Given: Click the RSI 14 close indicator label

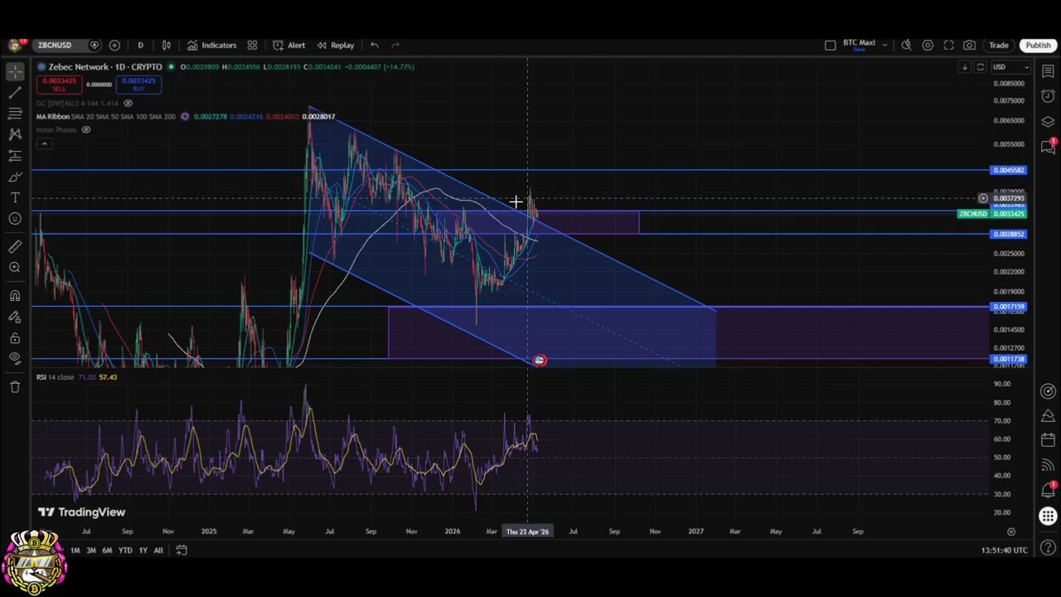Looking at the screenshot, I should [55, 377].
